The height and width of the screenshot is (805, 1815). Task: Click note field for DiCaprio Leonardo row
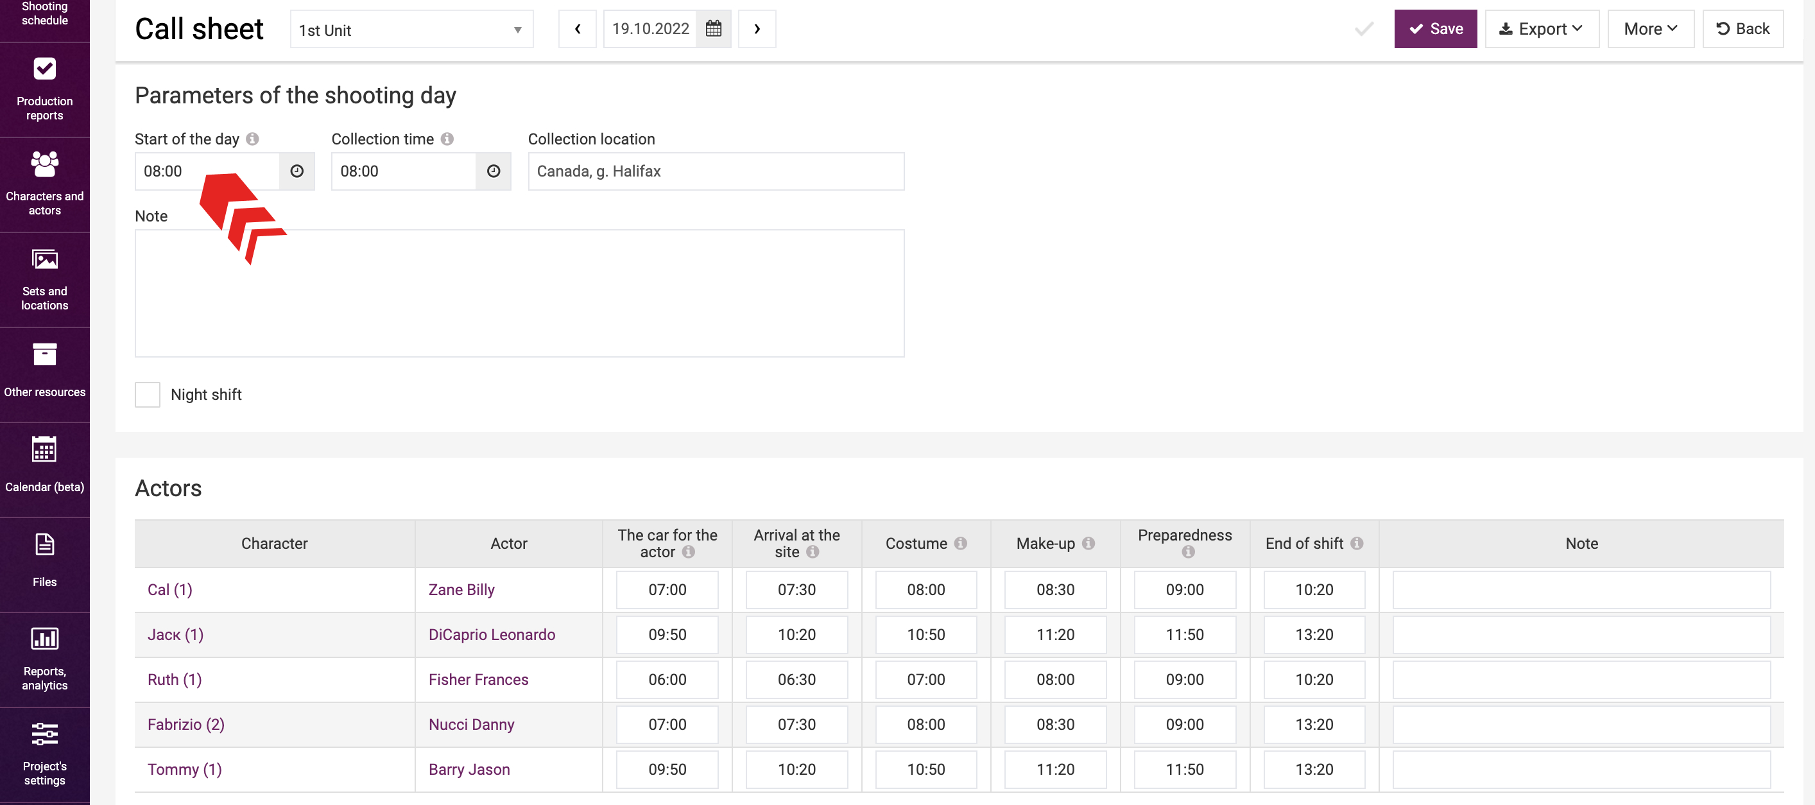(1581, 634)
